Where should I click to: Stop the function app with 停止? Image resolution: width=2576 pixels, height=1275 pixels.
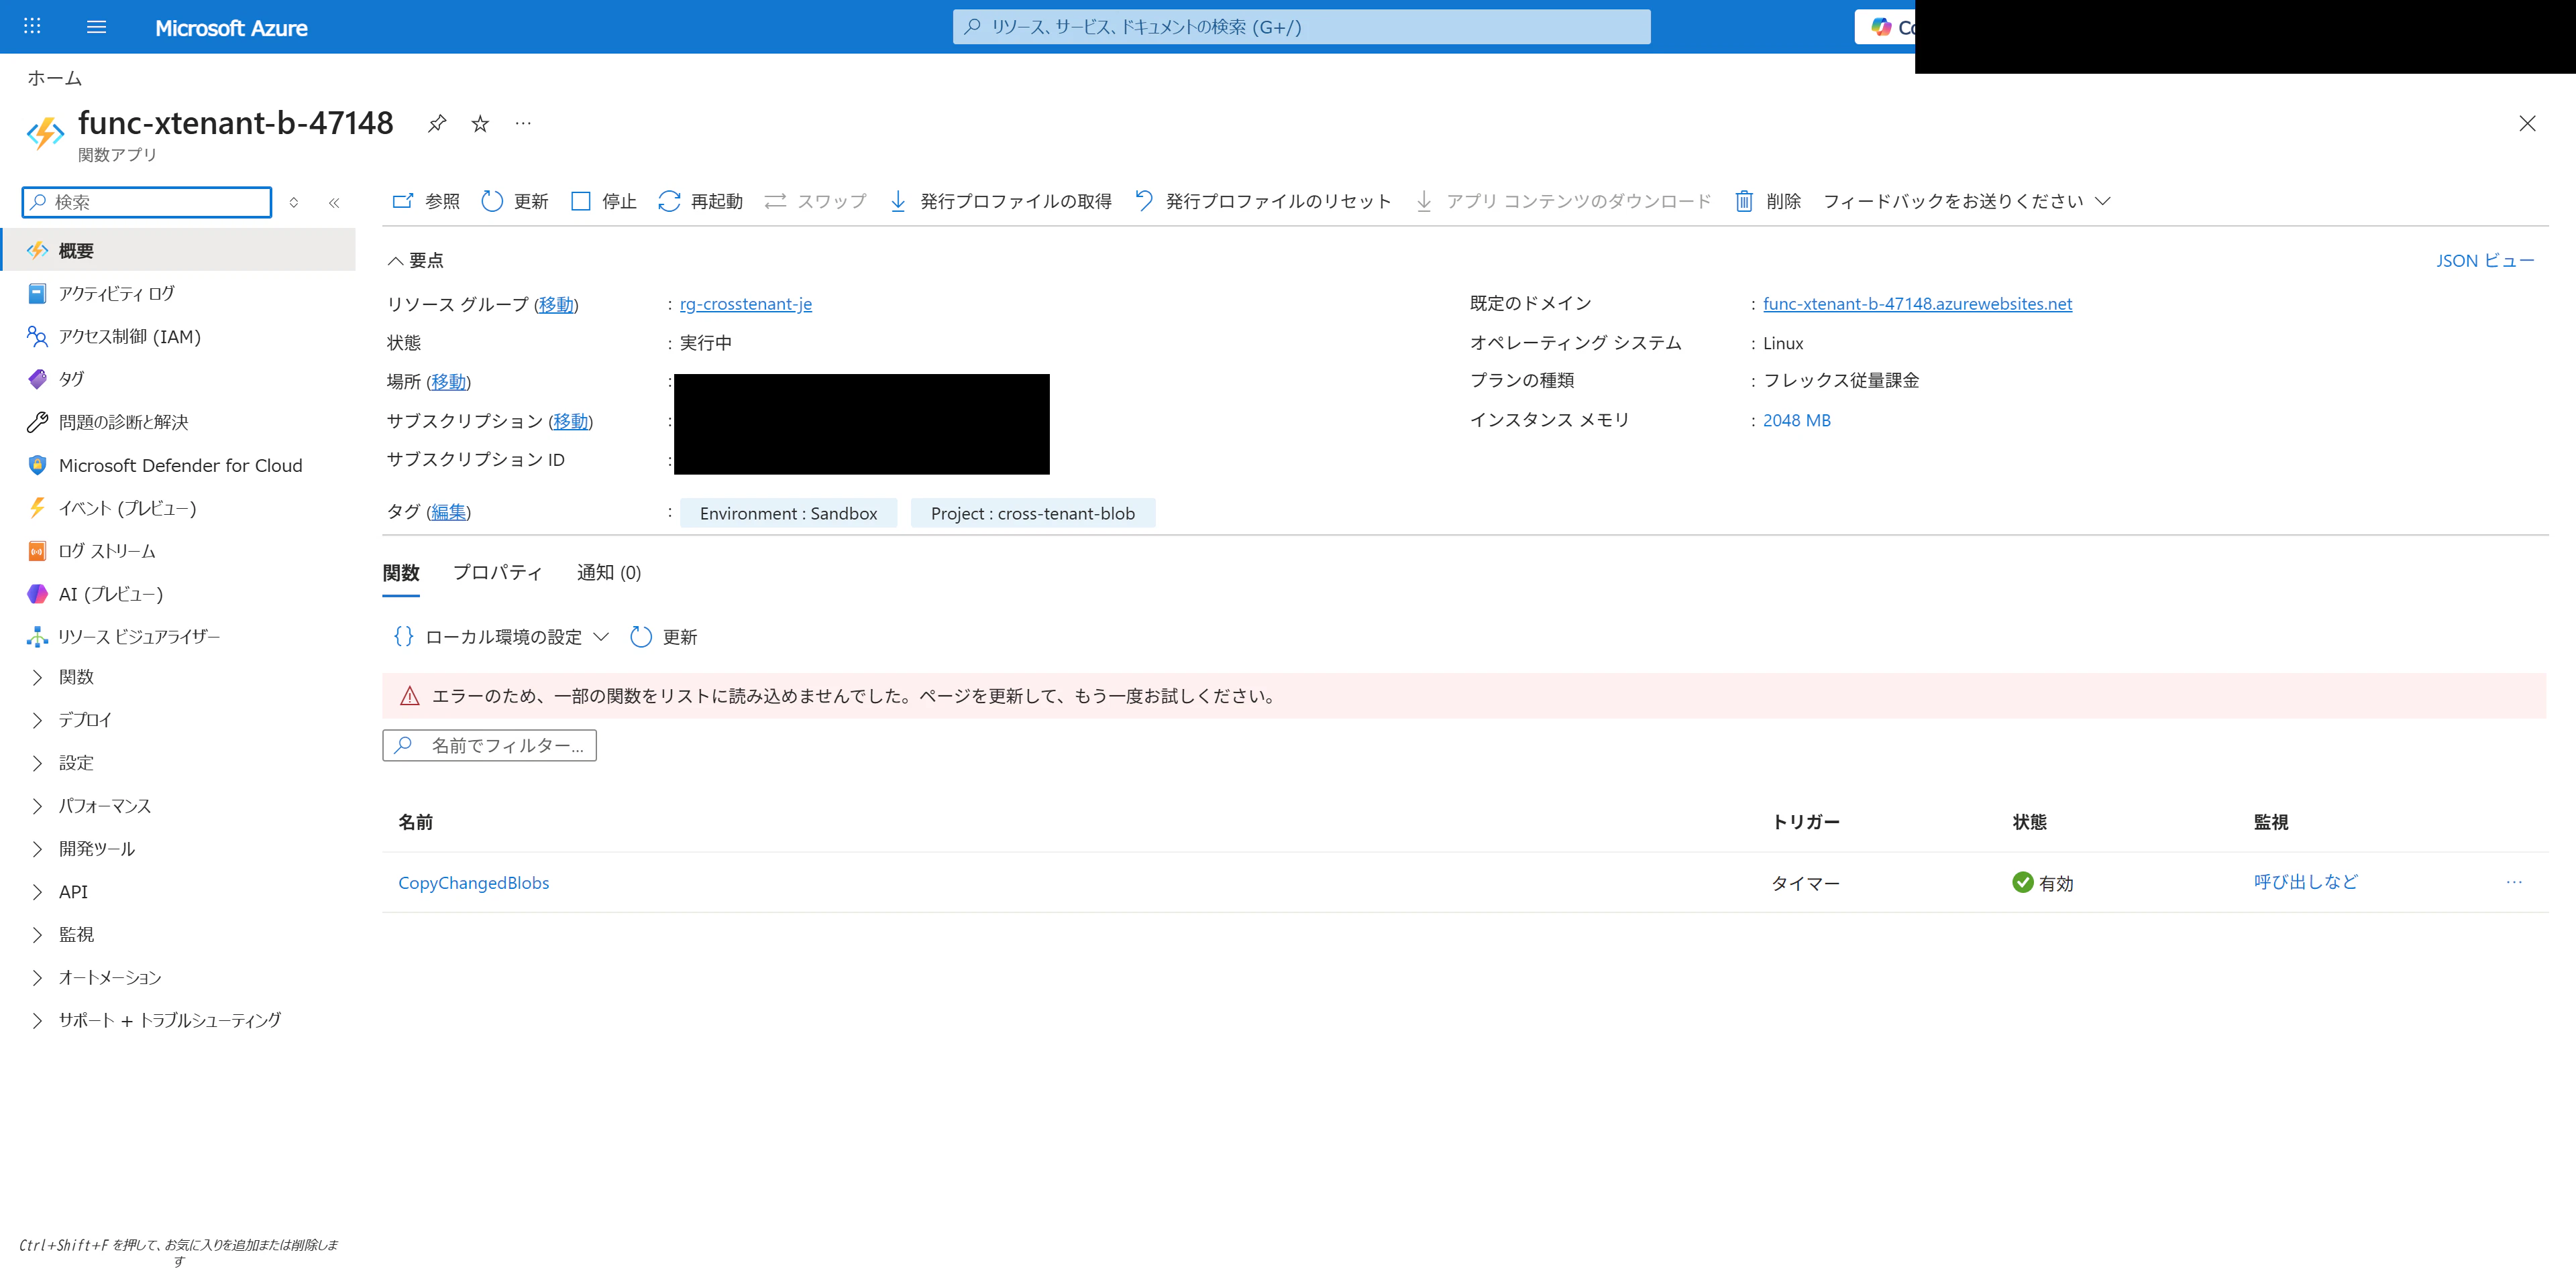click(603, 201)
